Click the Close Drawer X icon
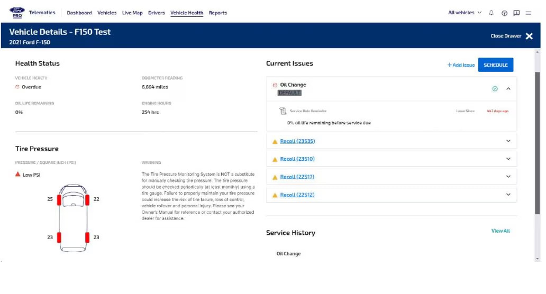Screen dimensions: 546x294 [529, 36]
